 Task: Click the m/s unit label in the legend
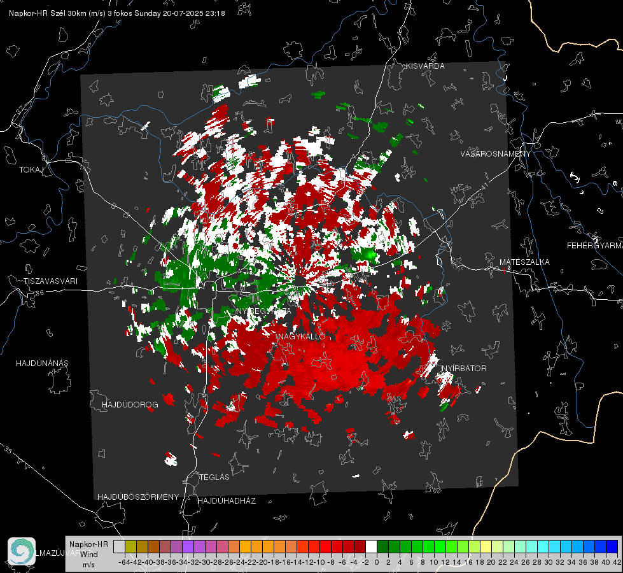(88, 565)
